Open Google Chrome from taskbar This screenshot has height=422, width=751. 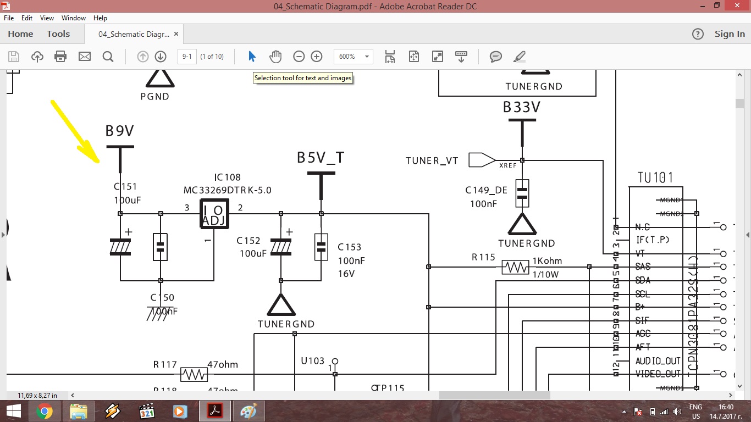(45, 411)
